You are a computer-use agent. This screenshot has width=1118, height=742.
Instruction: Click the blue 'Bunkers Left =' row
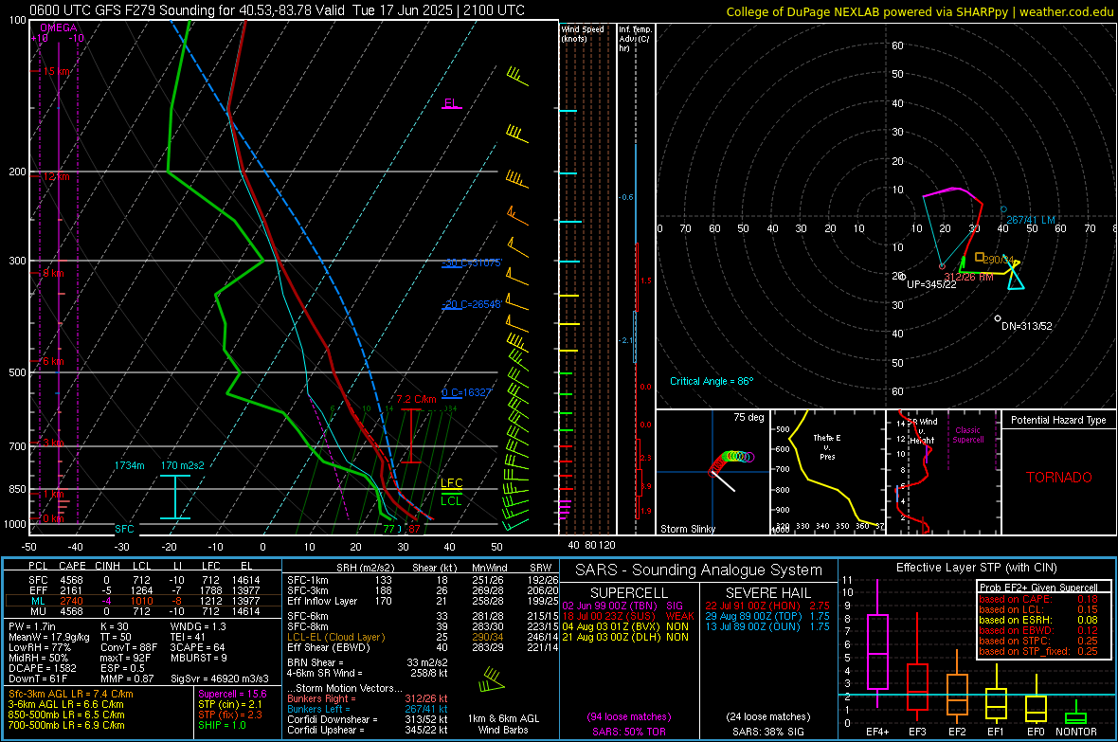tap(368, 709)
